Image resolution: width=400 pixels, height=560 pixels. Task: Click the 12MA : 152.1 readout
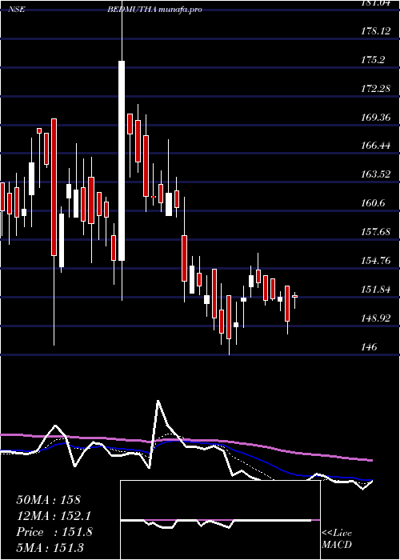click(54, 516)
